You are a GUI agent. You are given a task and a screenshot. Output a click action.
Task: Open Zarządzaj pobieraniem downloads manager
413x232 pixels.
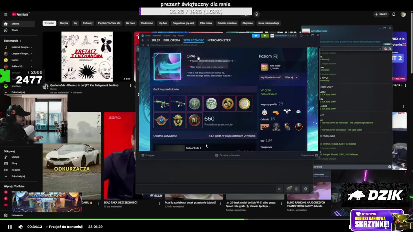click(228, 155)
